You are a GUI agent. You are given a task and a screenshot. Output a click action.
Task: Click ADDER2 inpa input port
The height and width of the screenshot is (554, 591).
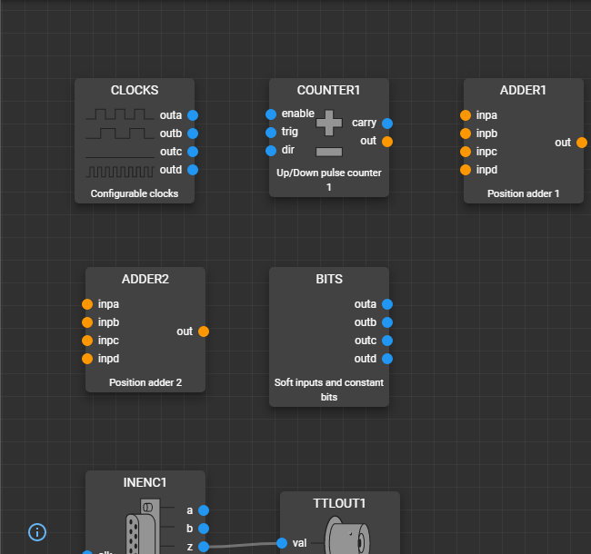pyautogui.click(x=87, y=304)
